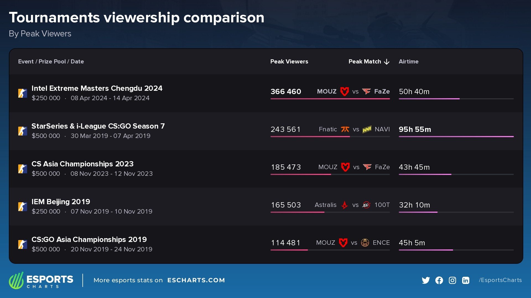This screenshot has width=531, height=298.
Task: Click the peak viewers value 185 473
Action: 286,167
